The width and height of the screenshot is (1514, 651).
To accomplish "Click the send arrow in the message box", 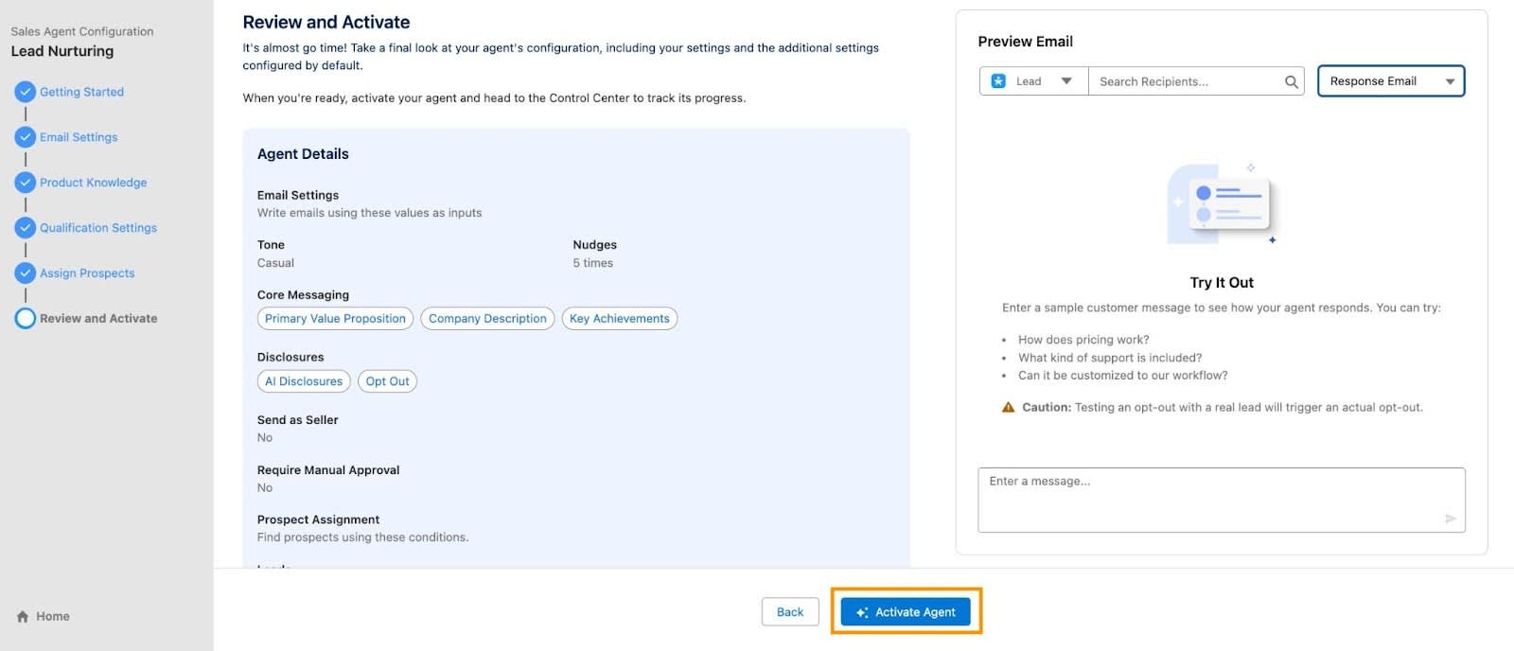I will (1449, 519).
